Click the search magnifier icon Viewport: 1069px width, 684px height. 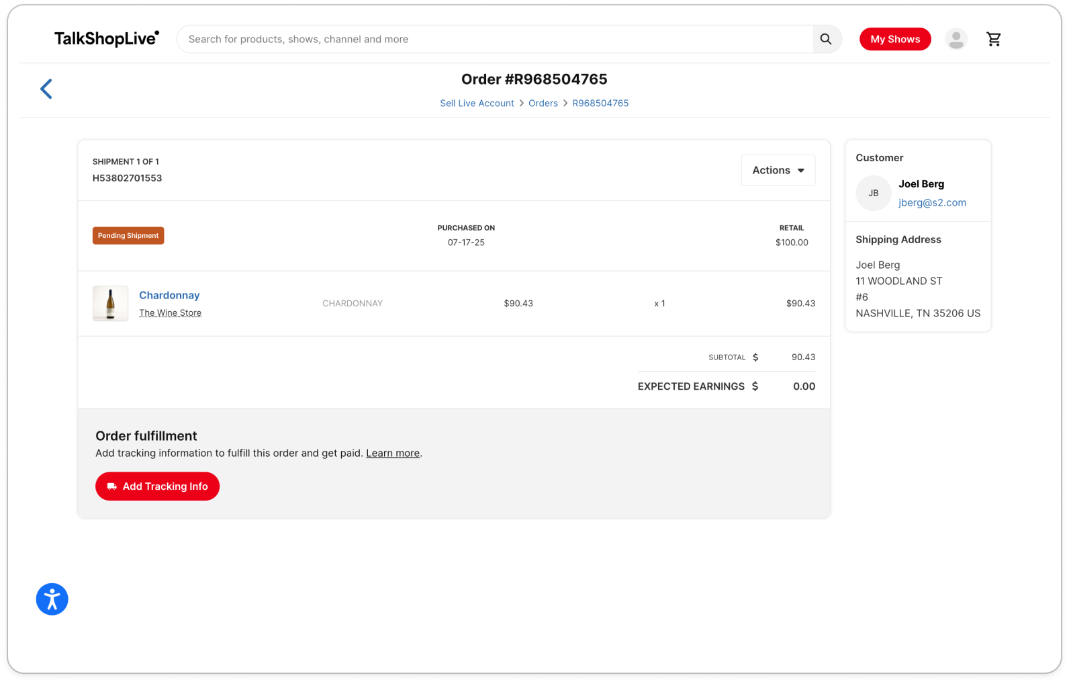[826, 39]
